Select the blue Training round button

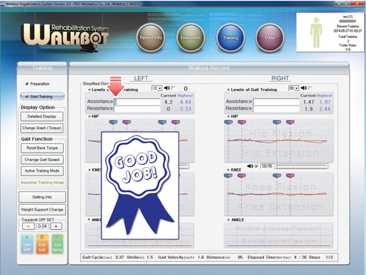coord(231,37)
